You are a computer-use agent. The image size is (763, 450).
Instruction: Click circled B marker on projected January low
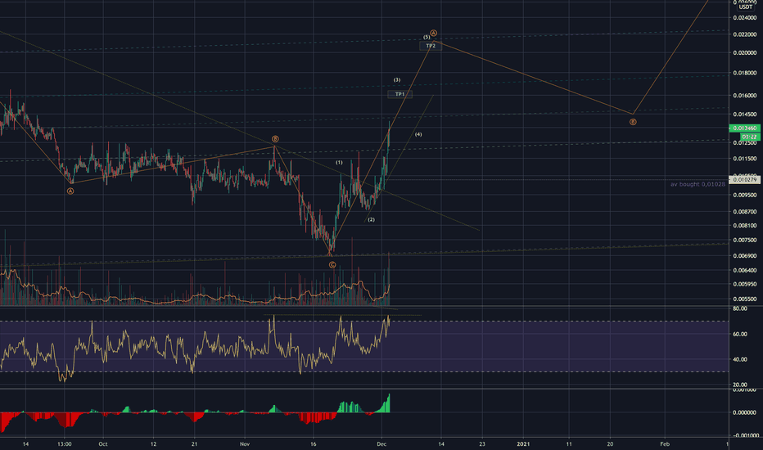633,122
